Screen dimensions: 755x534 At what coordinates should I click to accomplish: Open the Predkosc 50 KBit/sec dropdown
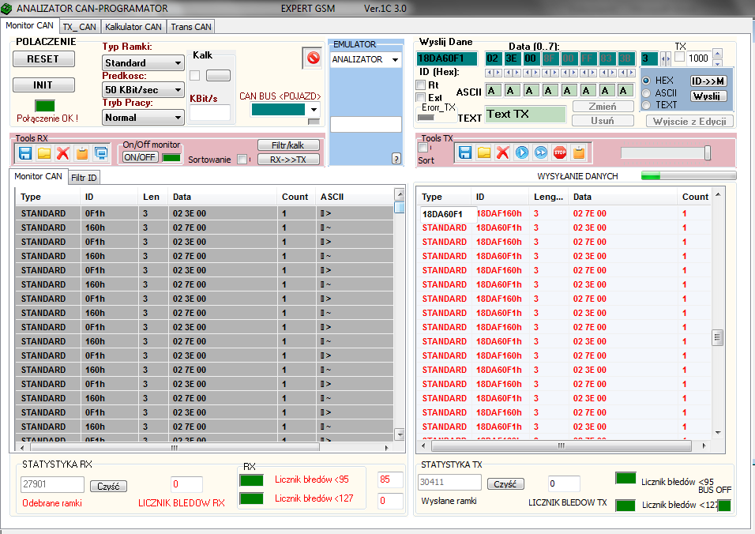point(143,89)
